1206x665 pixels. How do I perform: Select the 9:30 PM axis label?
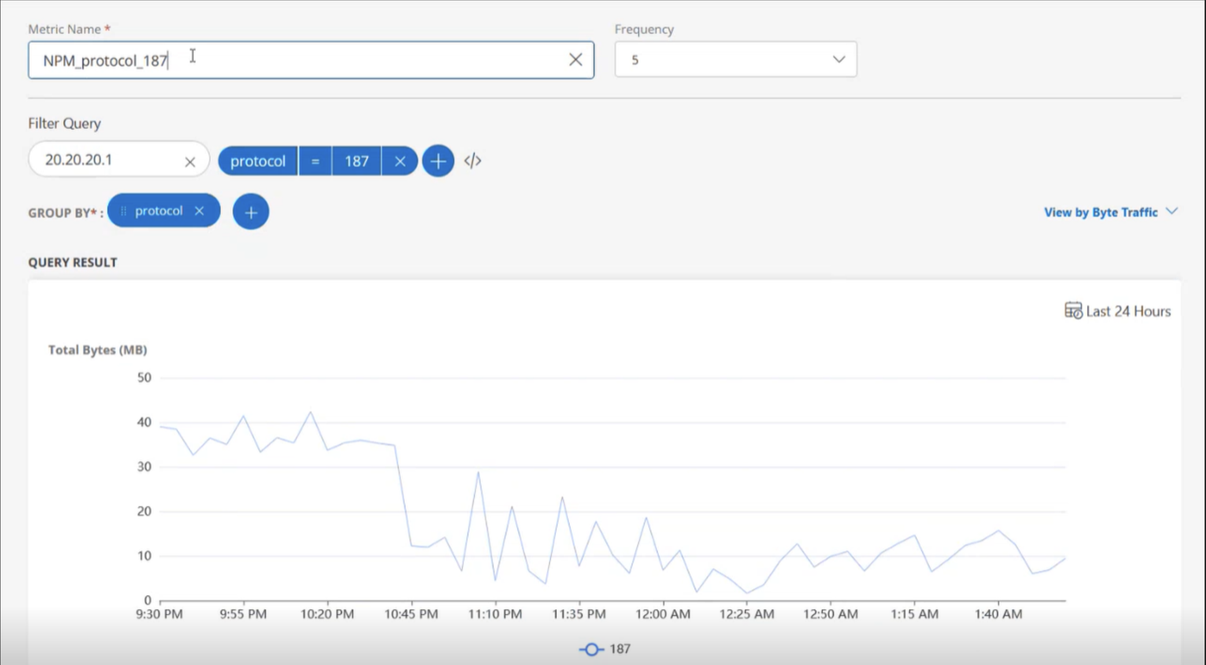coord(159,614)
